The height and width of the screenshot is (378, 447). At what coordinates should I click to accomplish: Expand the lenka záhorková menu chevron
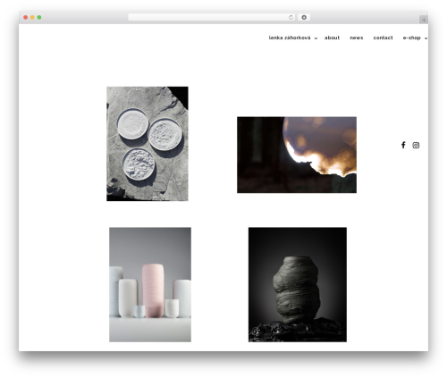tap(316, 38)
